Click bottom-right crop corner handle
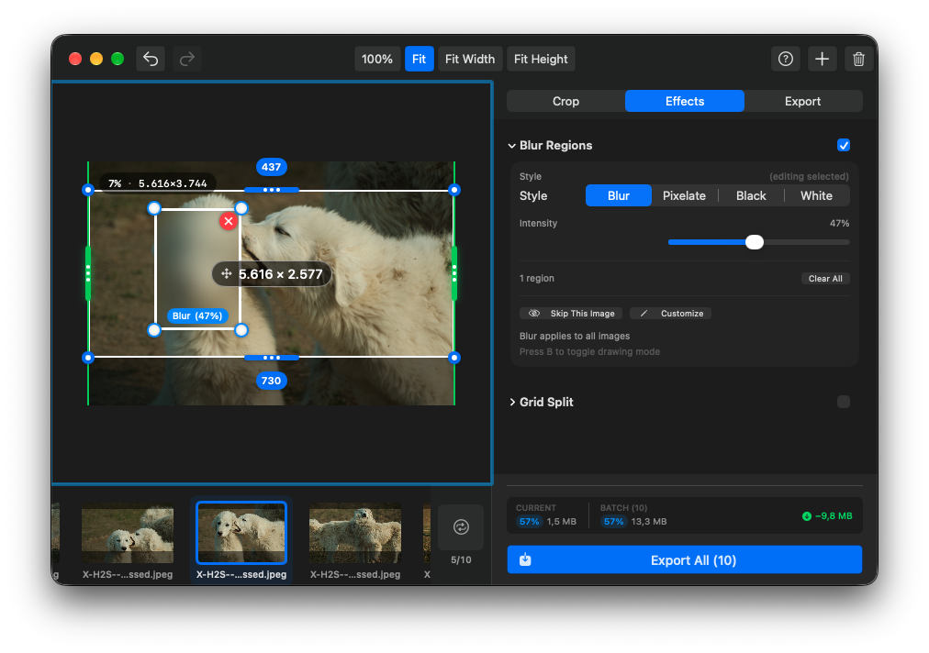The height and width of the screenshot is (653, 929). [x=454, y=358]
